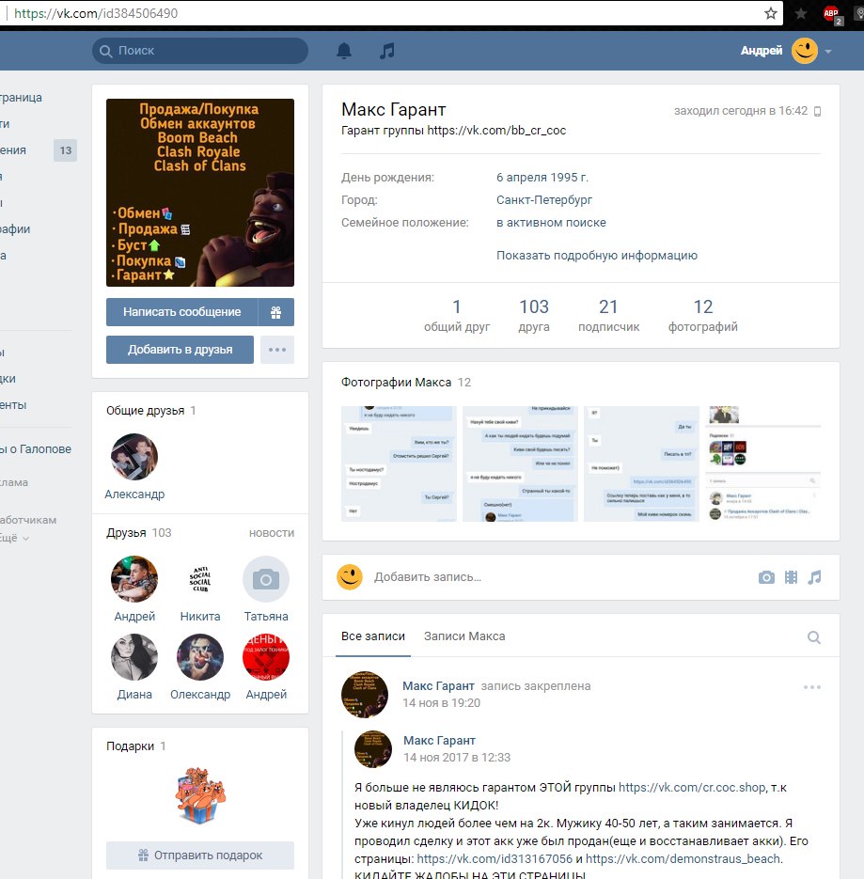Click the wall search magnifier icon
Viewport: 864px width, 879px height.
pyautogui.click(x=813, y=637)
